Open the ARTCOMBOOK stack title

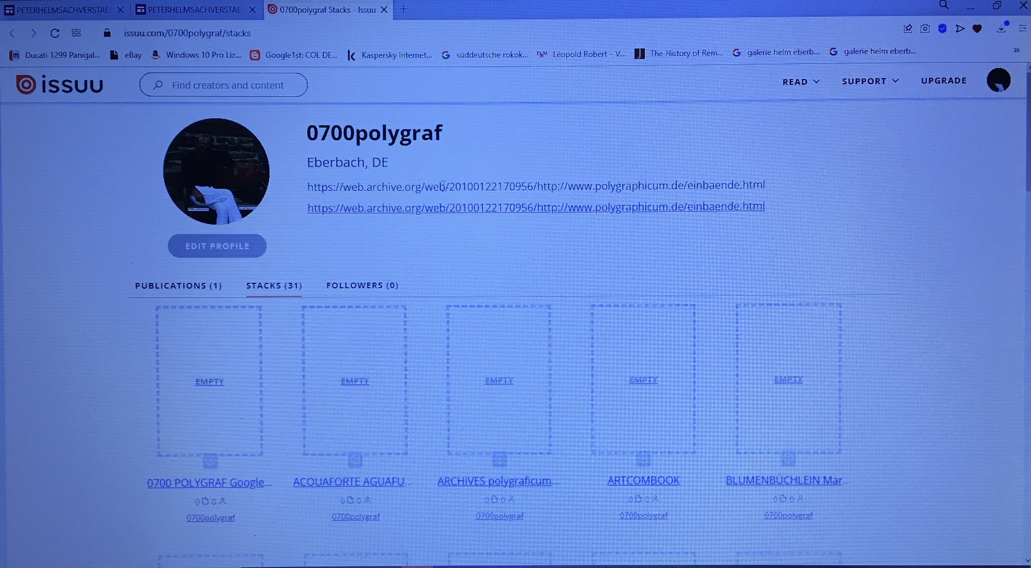tap(643, 480)
